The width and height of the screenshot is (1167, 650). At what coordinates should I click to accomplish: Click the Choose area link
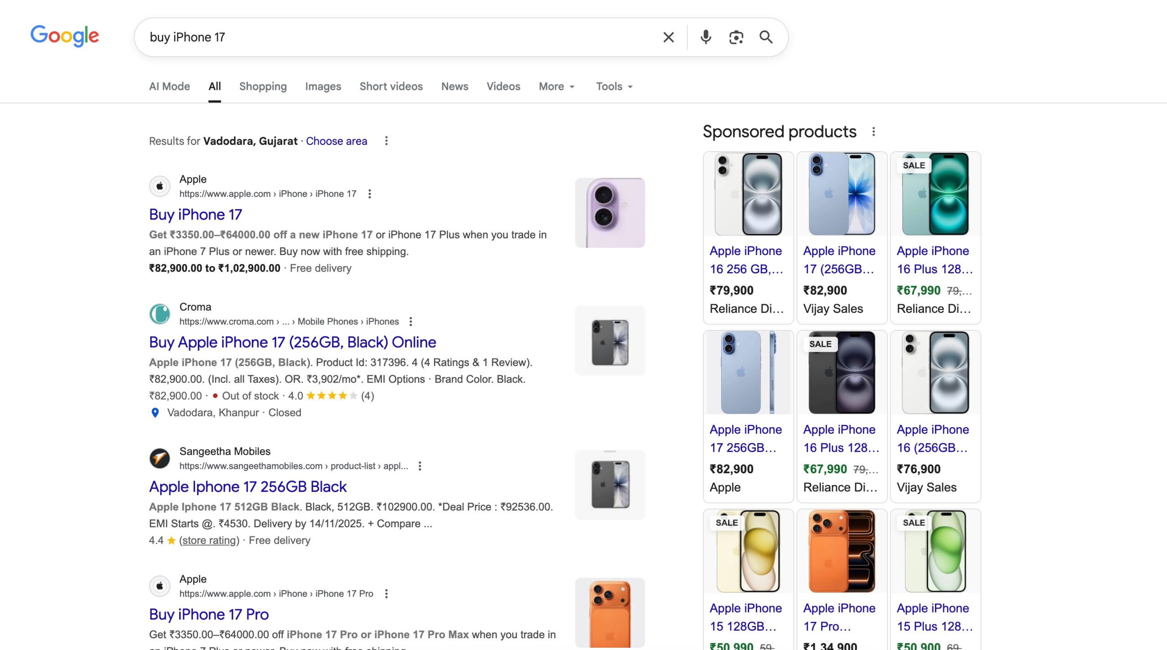point(336,141)
